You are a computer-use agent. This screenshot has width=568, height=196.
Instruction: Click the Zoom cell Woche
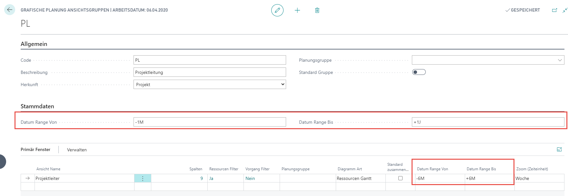tap(539, 178)
